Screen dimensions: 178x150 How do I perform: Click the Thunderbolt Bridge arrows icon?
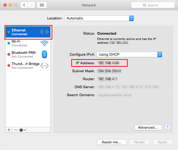click(44, 66)
